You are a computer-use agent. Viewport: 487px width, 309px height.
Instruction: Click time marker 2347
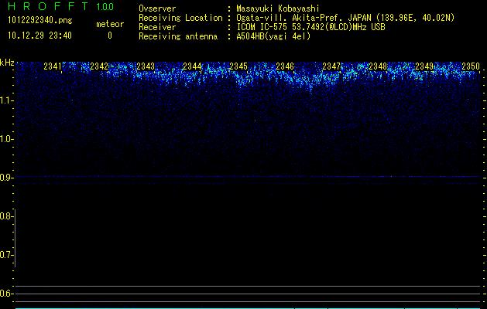pos(331,66)
